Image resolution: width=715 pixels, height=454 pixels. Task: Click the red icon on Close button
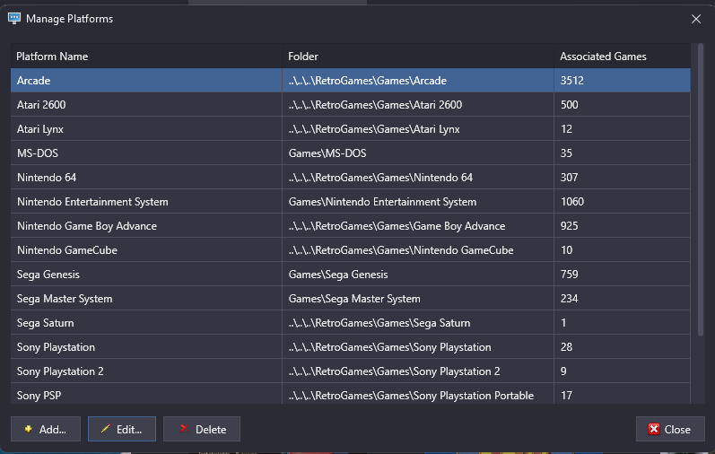[x=654, y=429]
